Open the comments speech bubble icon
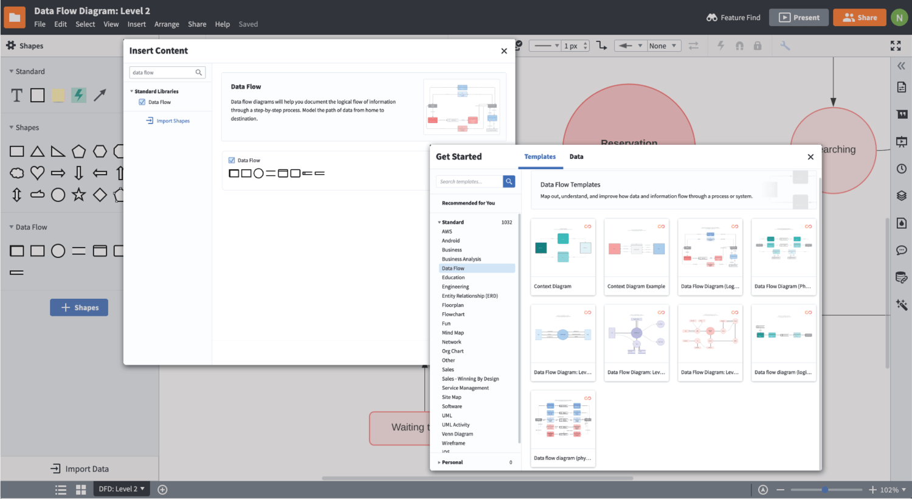912x499 pixels. (x=901, y=250)
